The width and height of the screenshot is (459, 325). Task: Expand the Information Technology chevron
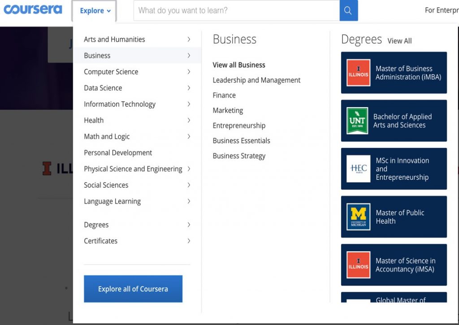coord(189,104)
